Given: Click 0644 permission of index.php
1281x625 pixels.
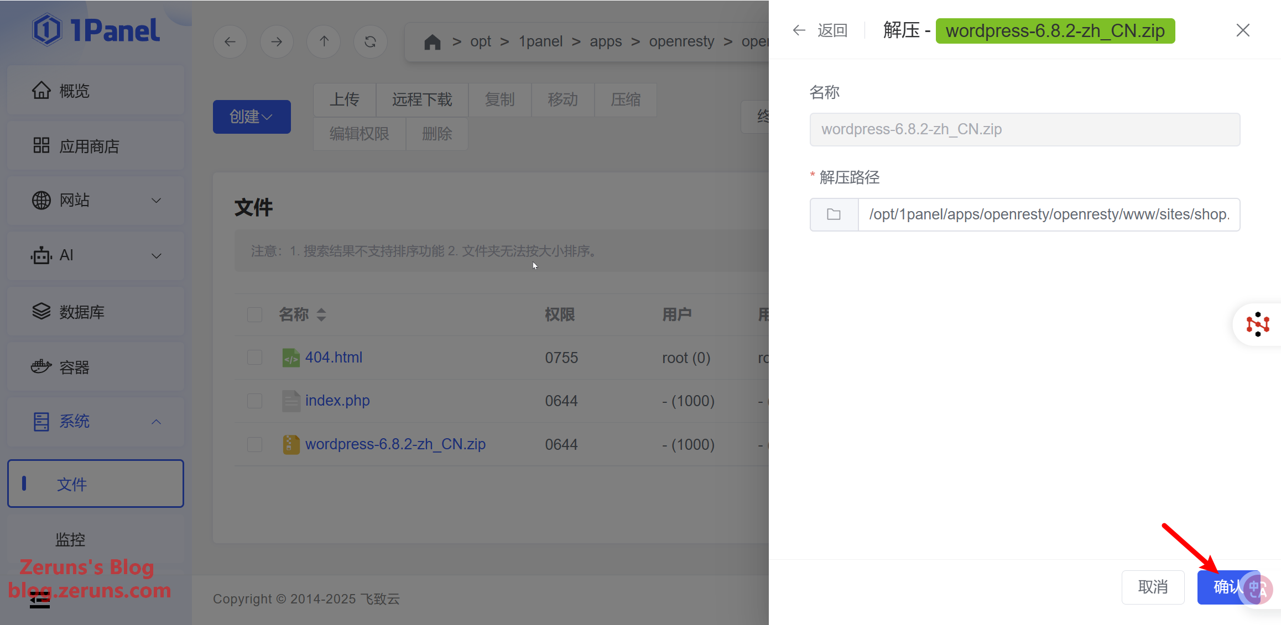Looking at the screenshot, I should (561, 401).
